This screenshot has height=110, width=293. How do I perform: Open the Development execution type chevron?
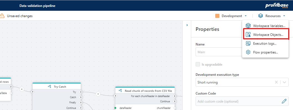[x=284, y=82]
